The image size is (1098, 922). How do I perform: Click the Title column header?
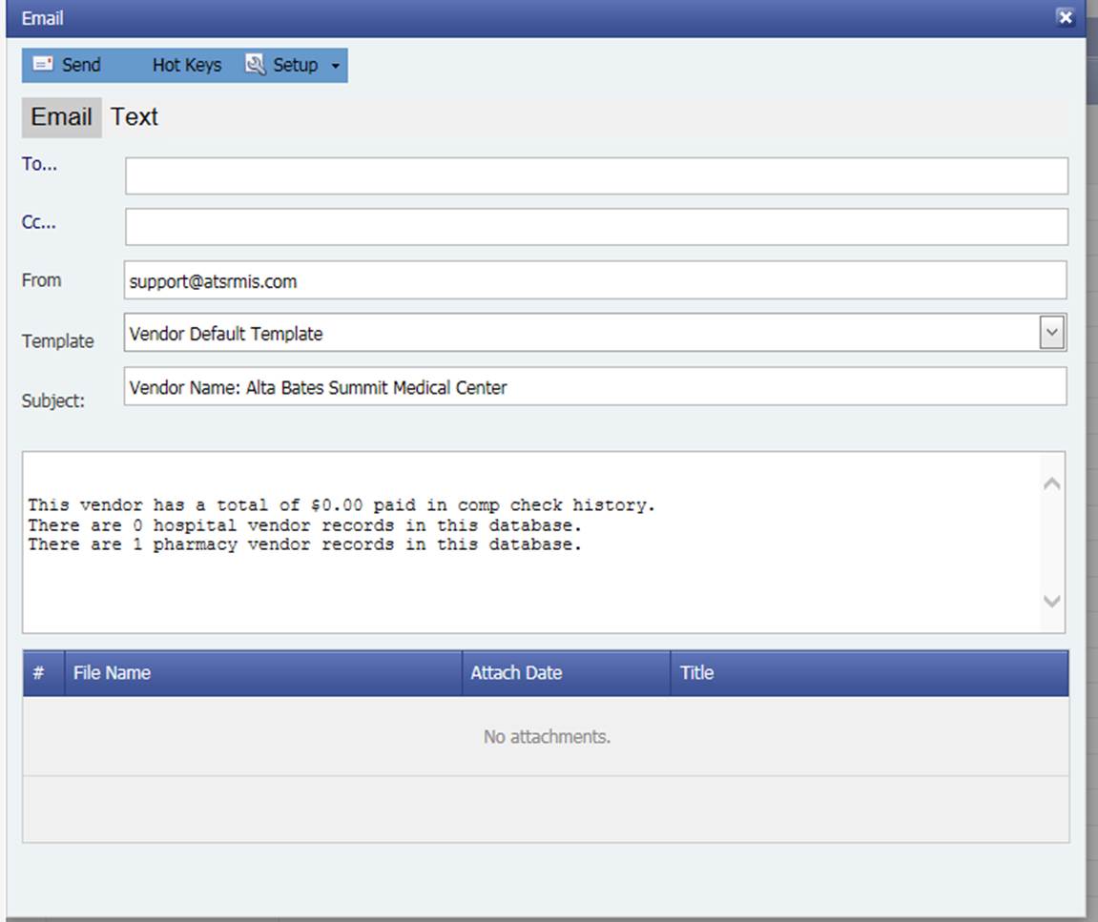click(x=695, y=672)
